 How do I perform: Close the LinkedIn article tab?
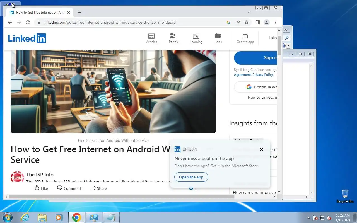(69, 13)
